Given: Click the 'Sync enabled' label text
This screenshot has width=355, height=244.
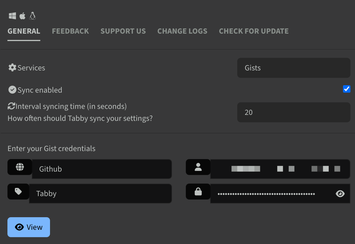Looking at the screenshot, I should [x=40, y=90].
